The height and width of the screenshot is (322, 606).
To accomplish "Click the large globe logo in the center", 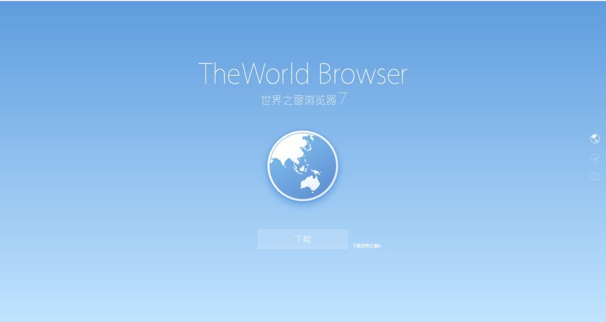I will 302,165.
